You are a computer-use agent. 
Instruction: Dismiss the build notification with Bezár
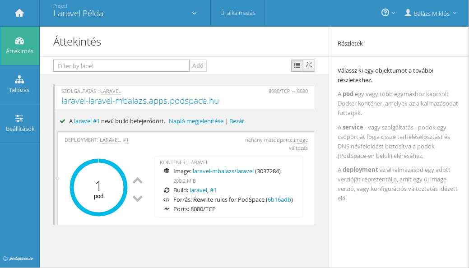point(237,121)
